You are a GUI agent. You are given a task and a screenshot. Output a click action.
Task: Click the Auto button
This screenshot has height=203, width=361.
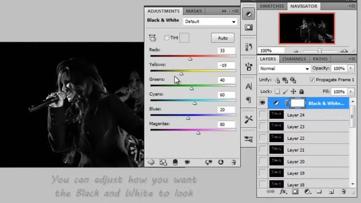click(x=223, y=38)
